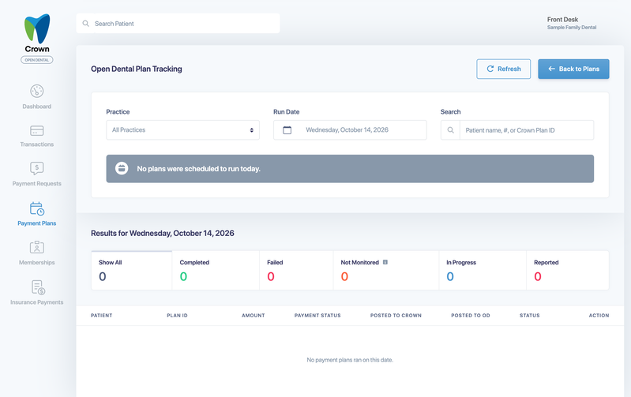Click the OPEN DENTAL badge

[x=36, y=60]
